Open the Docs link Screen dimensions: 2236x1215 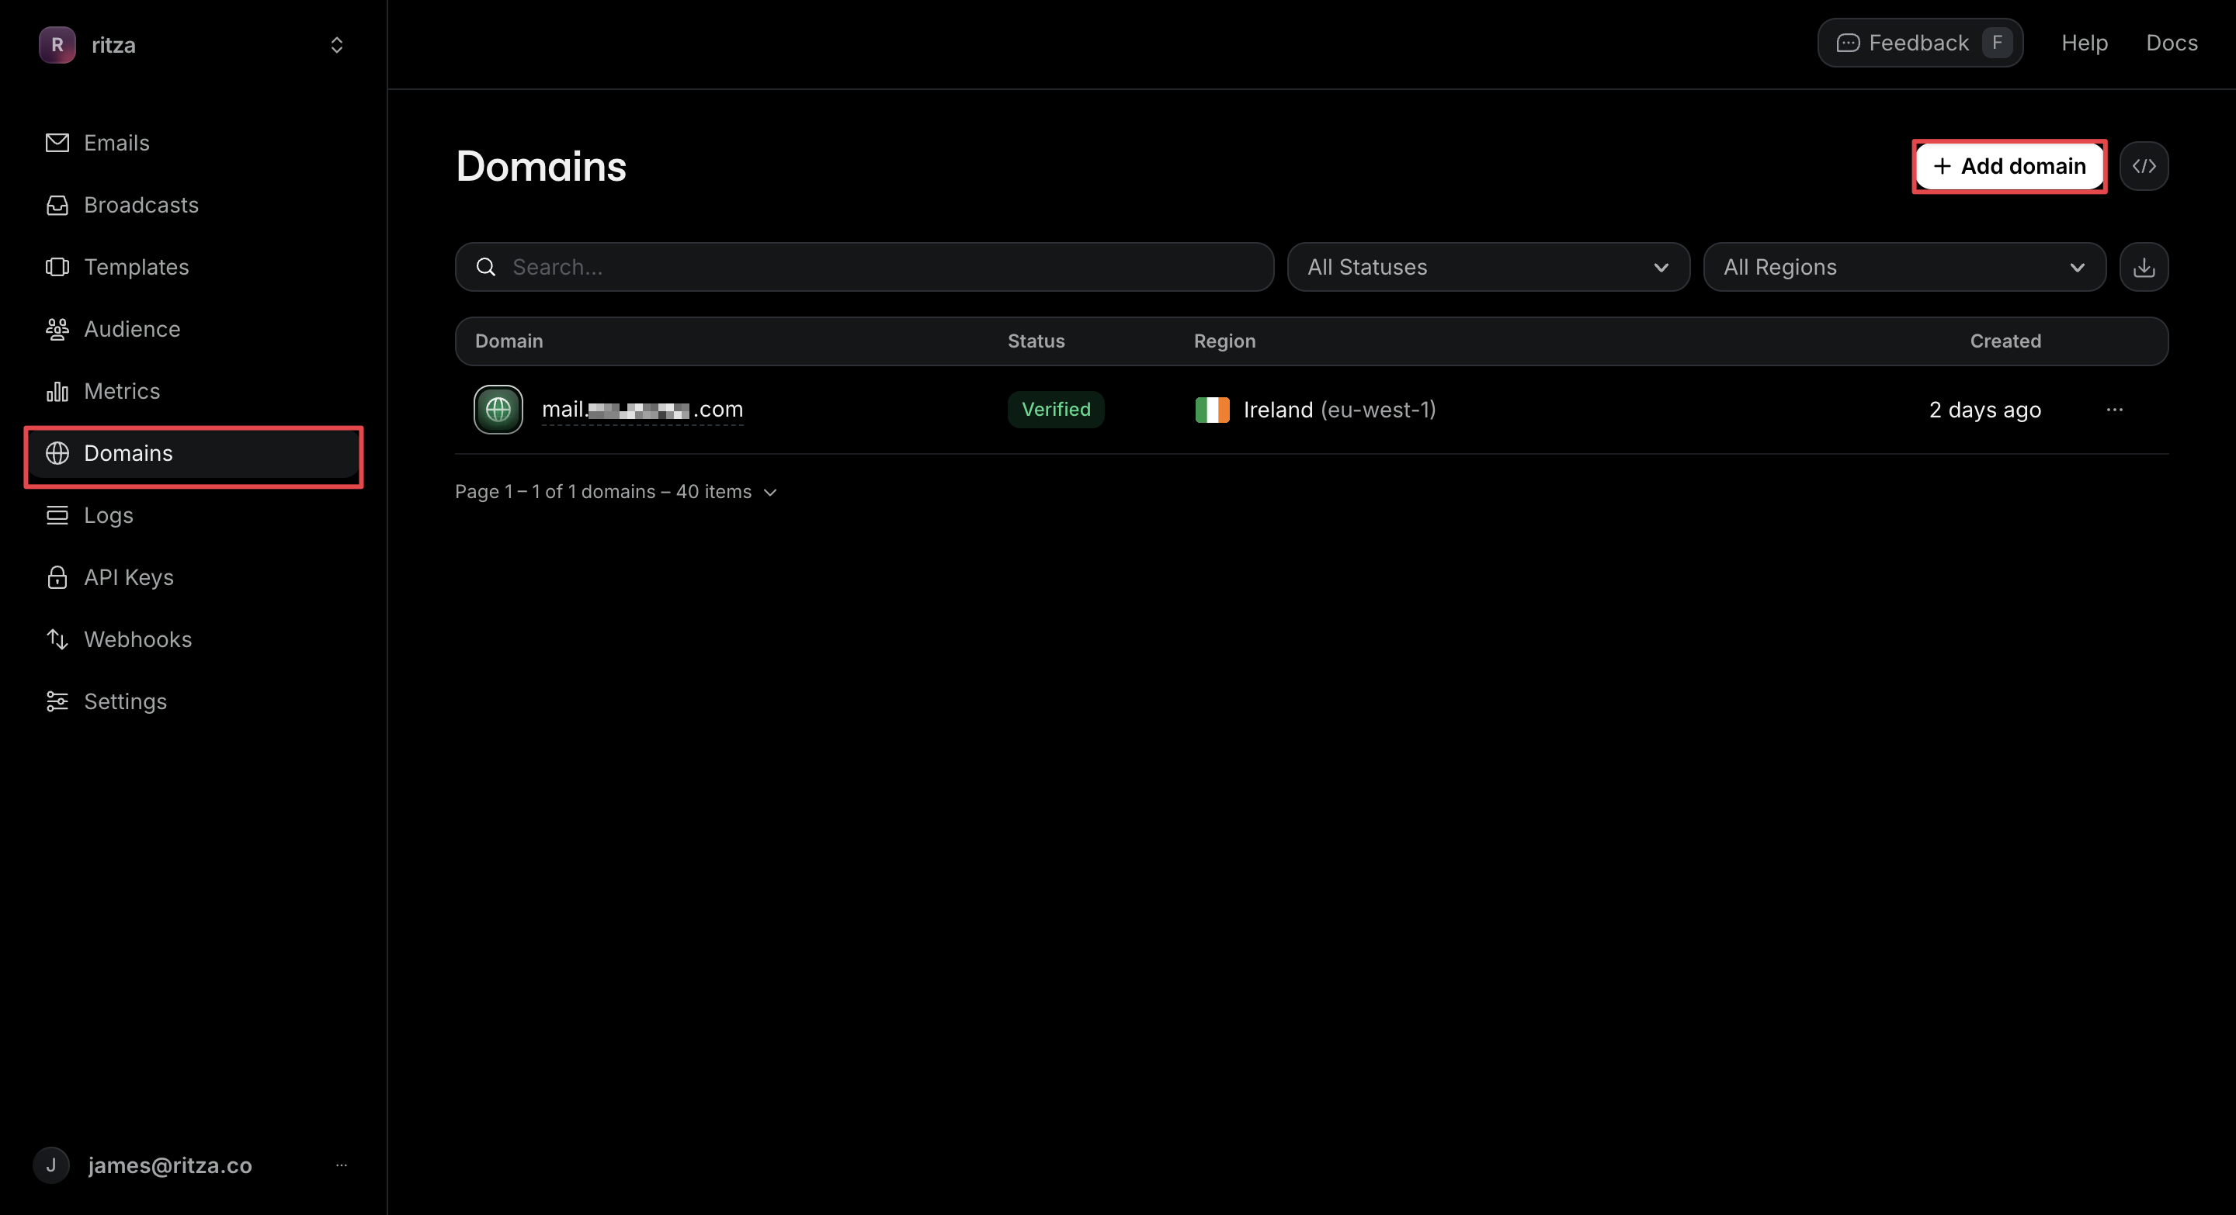click(x=2171, y=43)
